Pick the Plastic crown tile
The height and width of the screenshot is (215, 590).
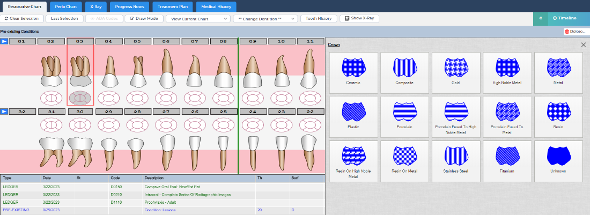coord(353,117)
